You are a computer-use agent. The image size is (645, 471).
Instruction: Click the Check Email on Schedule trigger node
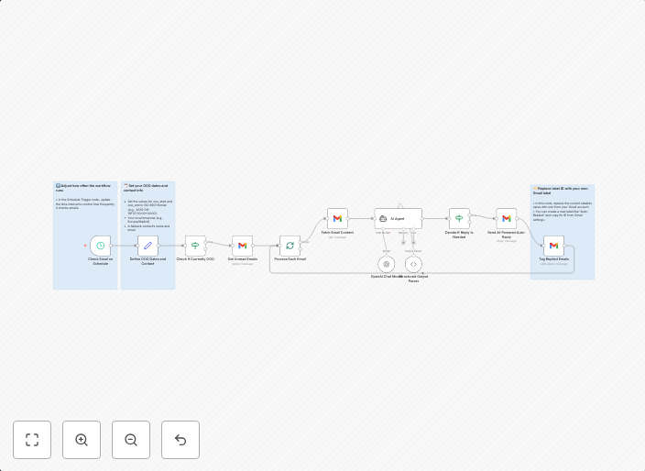point(100,246)
